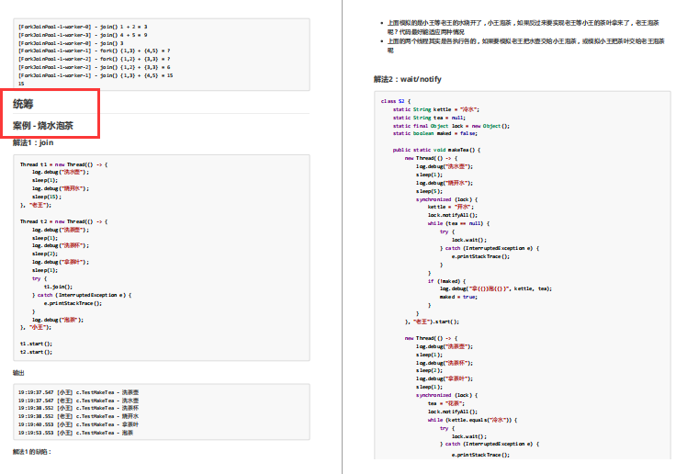
Task: Click the code line 'tea = "花茶";'
Action: (446, 403)
